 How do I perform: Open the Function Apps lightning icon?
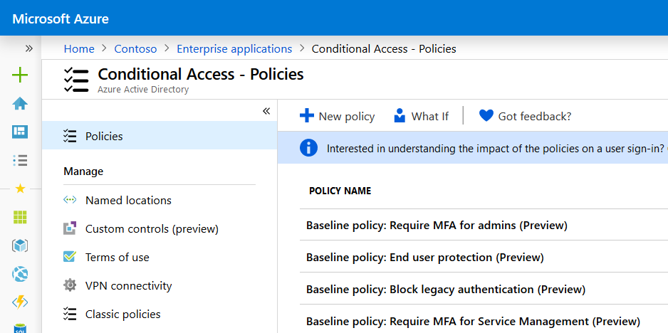pos(20,302)
